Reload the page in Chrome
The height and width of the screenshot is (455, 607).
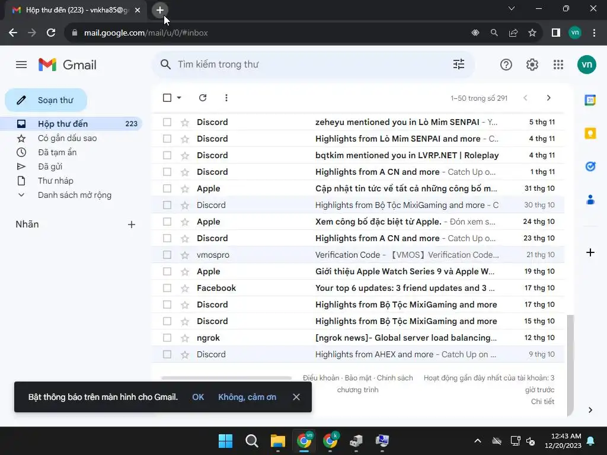[x=51, y=33]
